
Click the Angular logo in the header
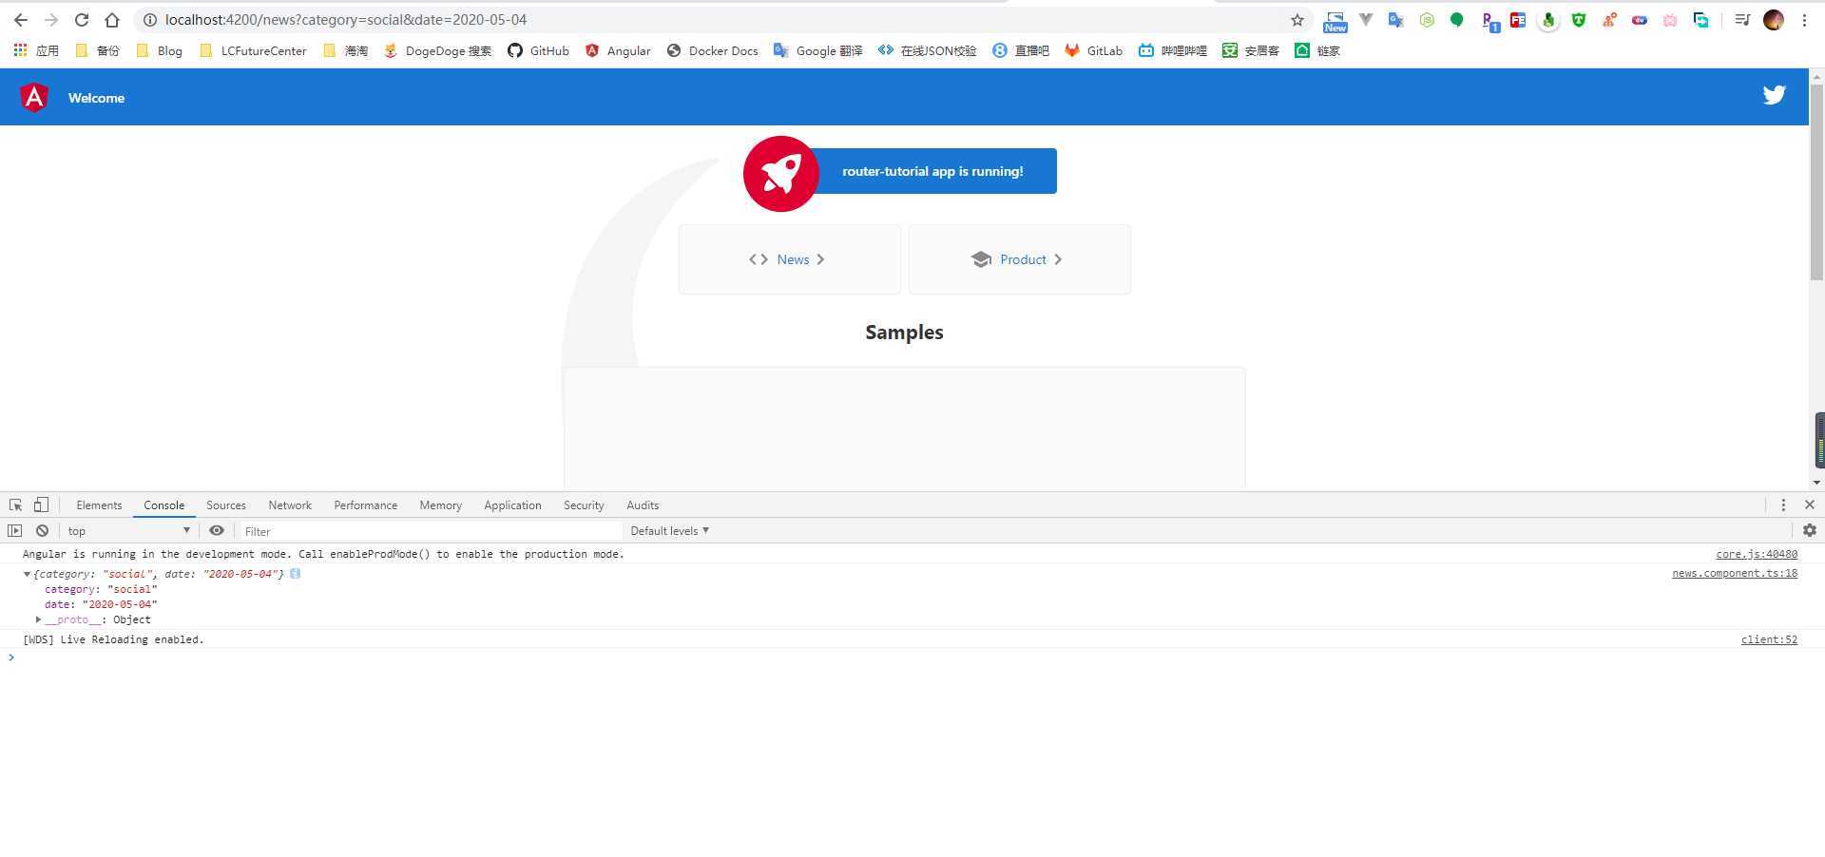(x=34, y=97)
